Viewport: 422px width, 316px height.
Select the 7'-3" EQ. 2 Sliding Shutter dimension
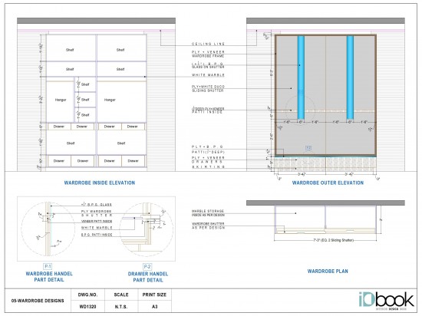[333, 240]
